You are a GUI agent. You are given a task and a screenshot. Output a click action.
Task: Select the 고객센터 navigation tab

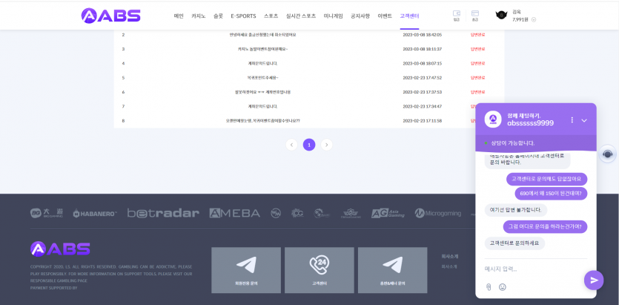(409, 16)
